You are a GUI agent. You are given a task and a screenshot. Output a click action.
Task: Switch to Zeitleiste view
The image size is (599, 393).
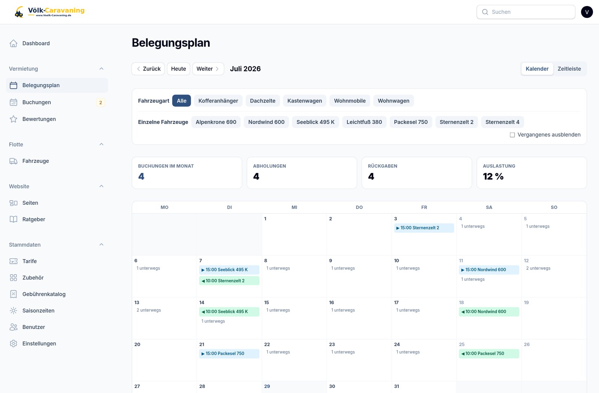[569, 69]
